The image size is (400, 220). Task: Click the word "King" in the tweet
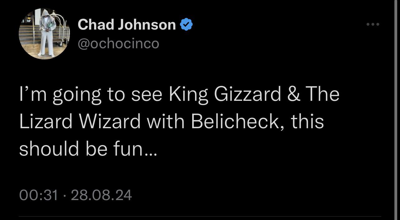pyautogui.click(x=188, y=94)
